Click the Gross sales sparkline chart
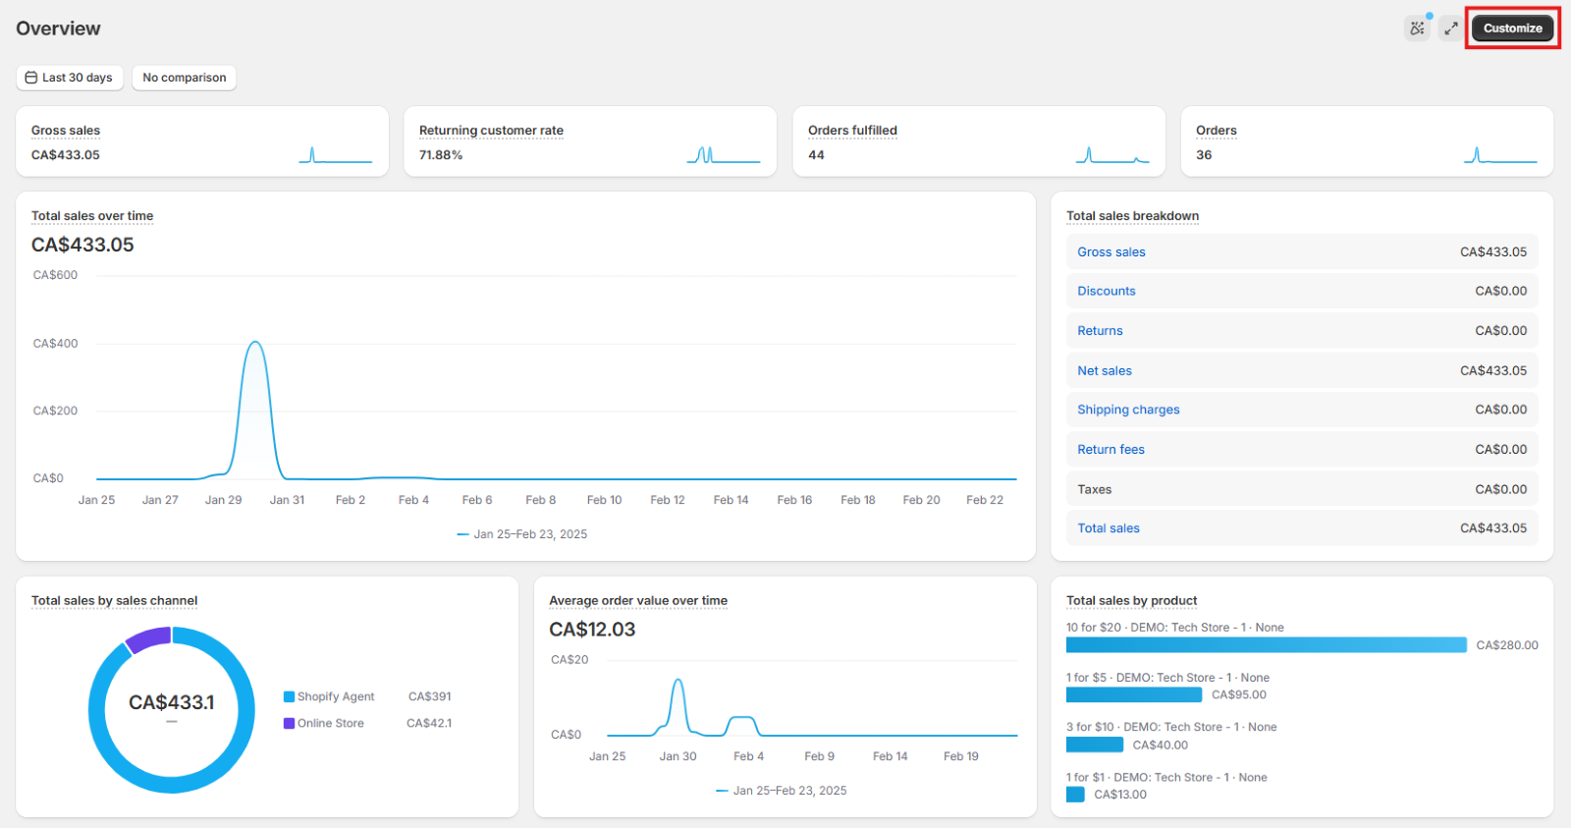 [x=335, y=155]
